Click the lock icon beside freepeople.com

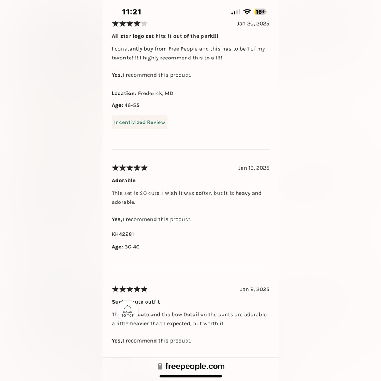point(160,367)
